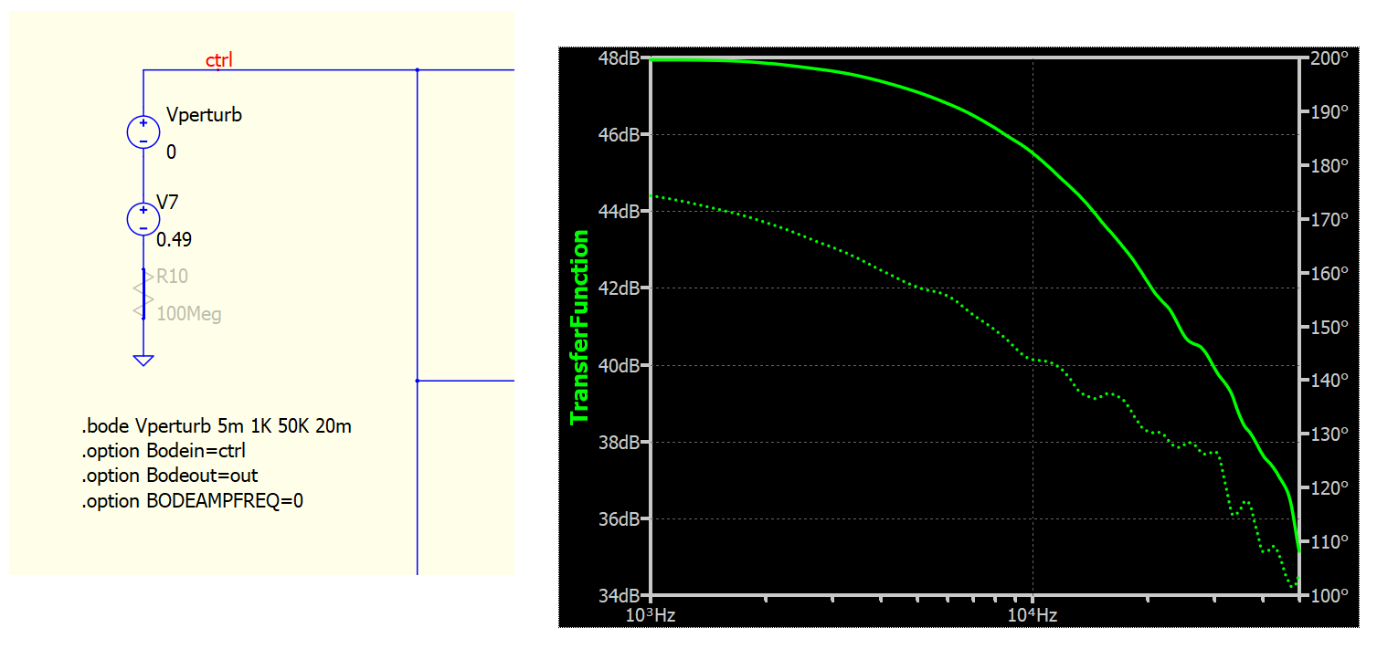Click the 36dB axis label

coord(619,519)
